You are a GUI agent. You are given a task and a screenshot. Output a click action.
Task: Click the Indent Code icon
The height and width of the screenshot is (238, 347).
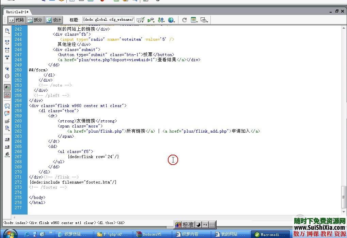[7, 139]
